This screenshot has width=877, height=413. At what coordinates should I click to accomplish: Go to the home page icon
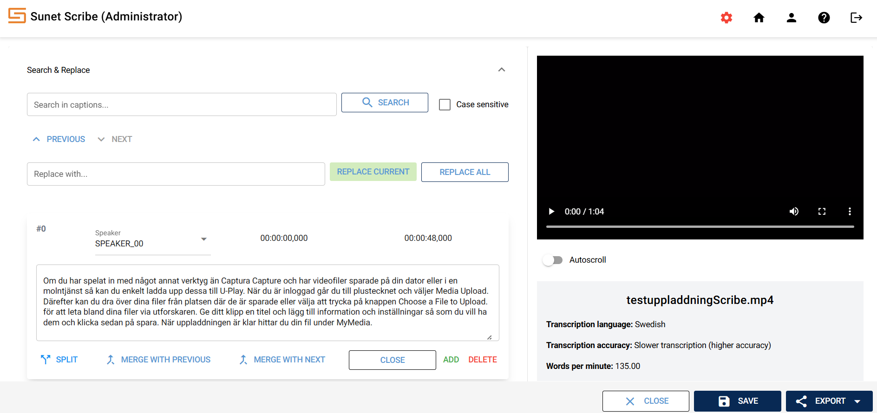point(759,18)
